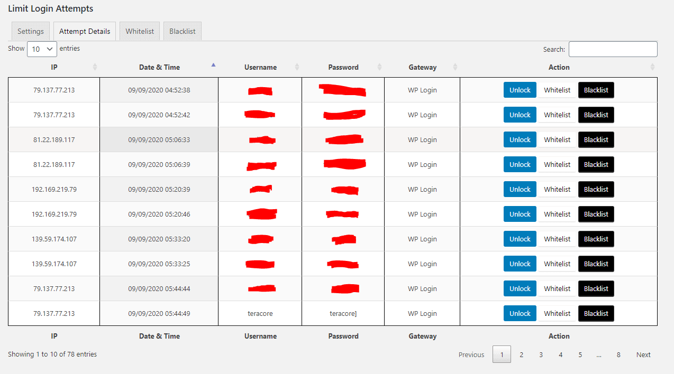The width and height of the screenshot is (674, 374).
Task: Sort table by IP column arrows
Action: pos(95,67)
